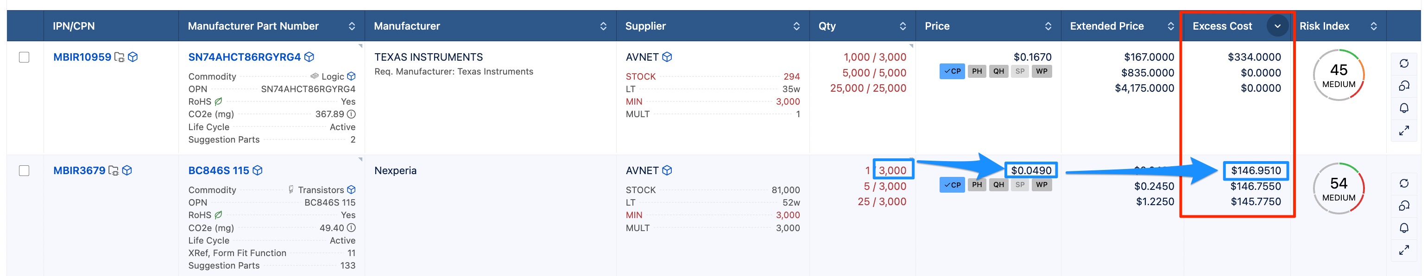Open the Excess Cost column dropdown chevron
1427x276 pixels.
tap(1277, 26)
